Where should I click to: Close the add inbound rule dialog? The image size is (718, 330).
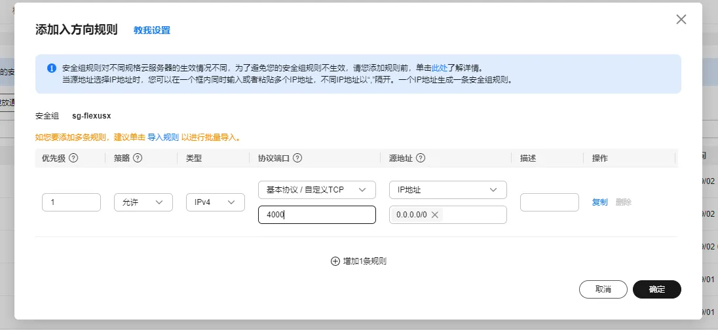pyautogui.click(x=681, y=20)
